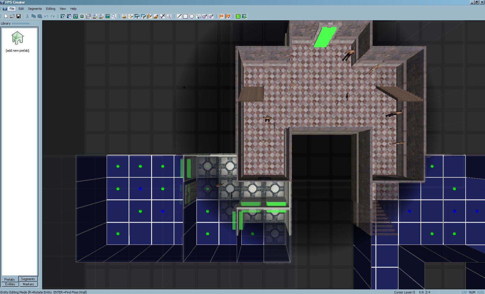Screen dimensions: 485x294
Task: Open the Help menu
Action: pos(73,9)
